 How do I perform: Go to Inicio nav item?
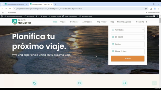(x=55, y=22)
